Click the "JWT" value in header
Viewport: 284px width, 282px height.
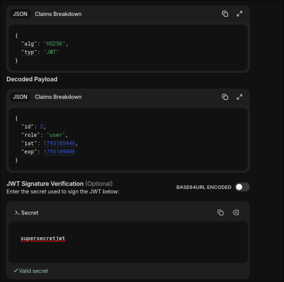click(51, 52)
